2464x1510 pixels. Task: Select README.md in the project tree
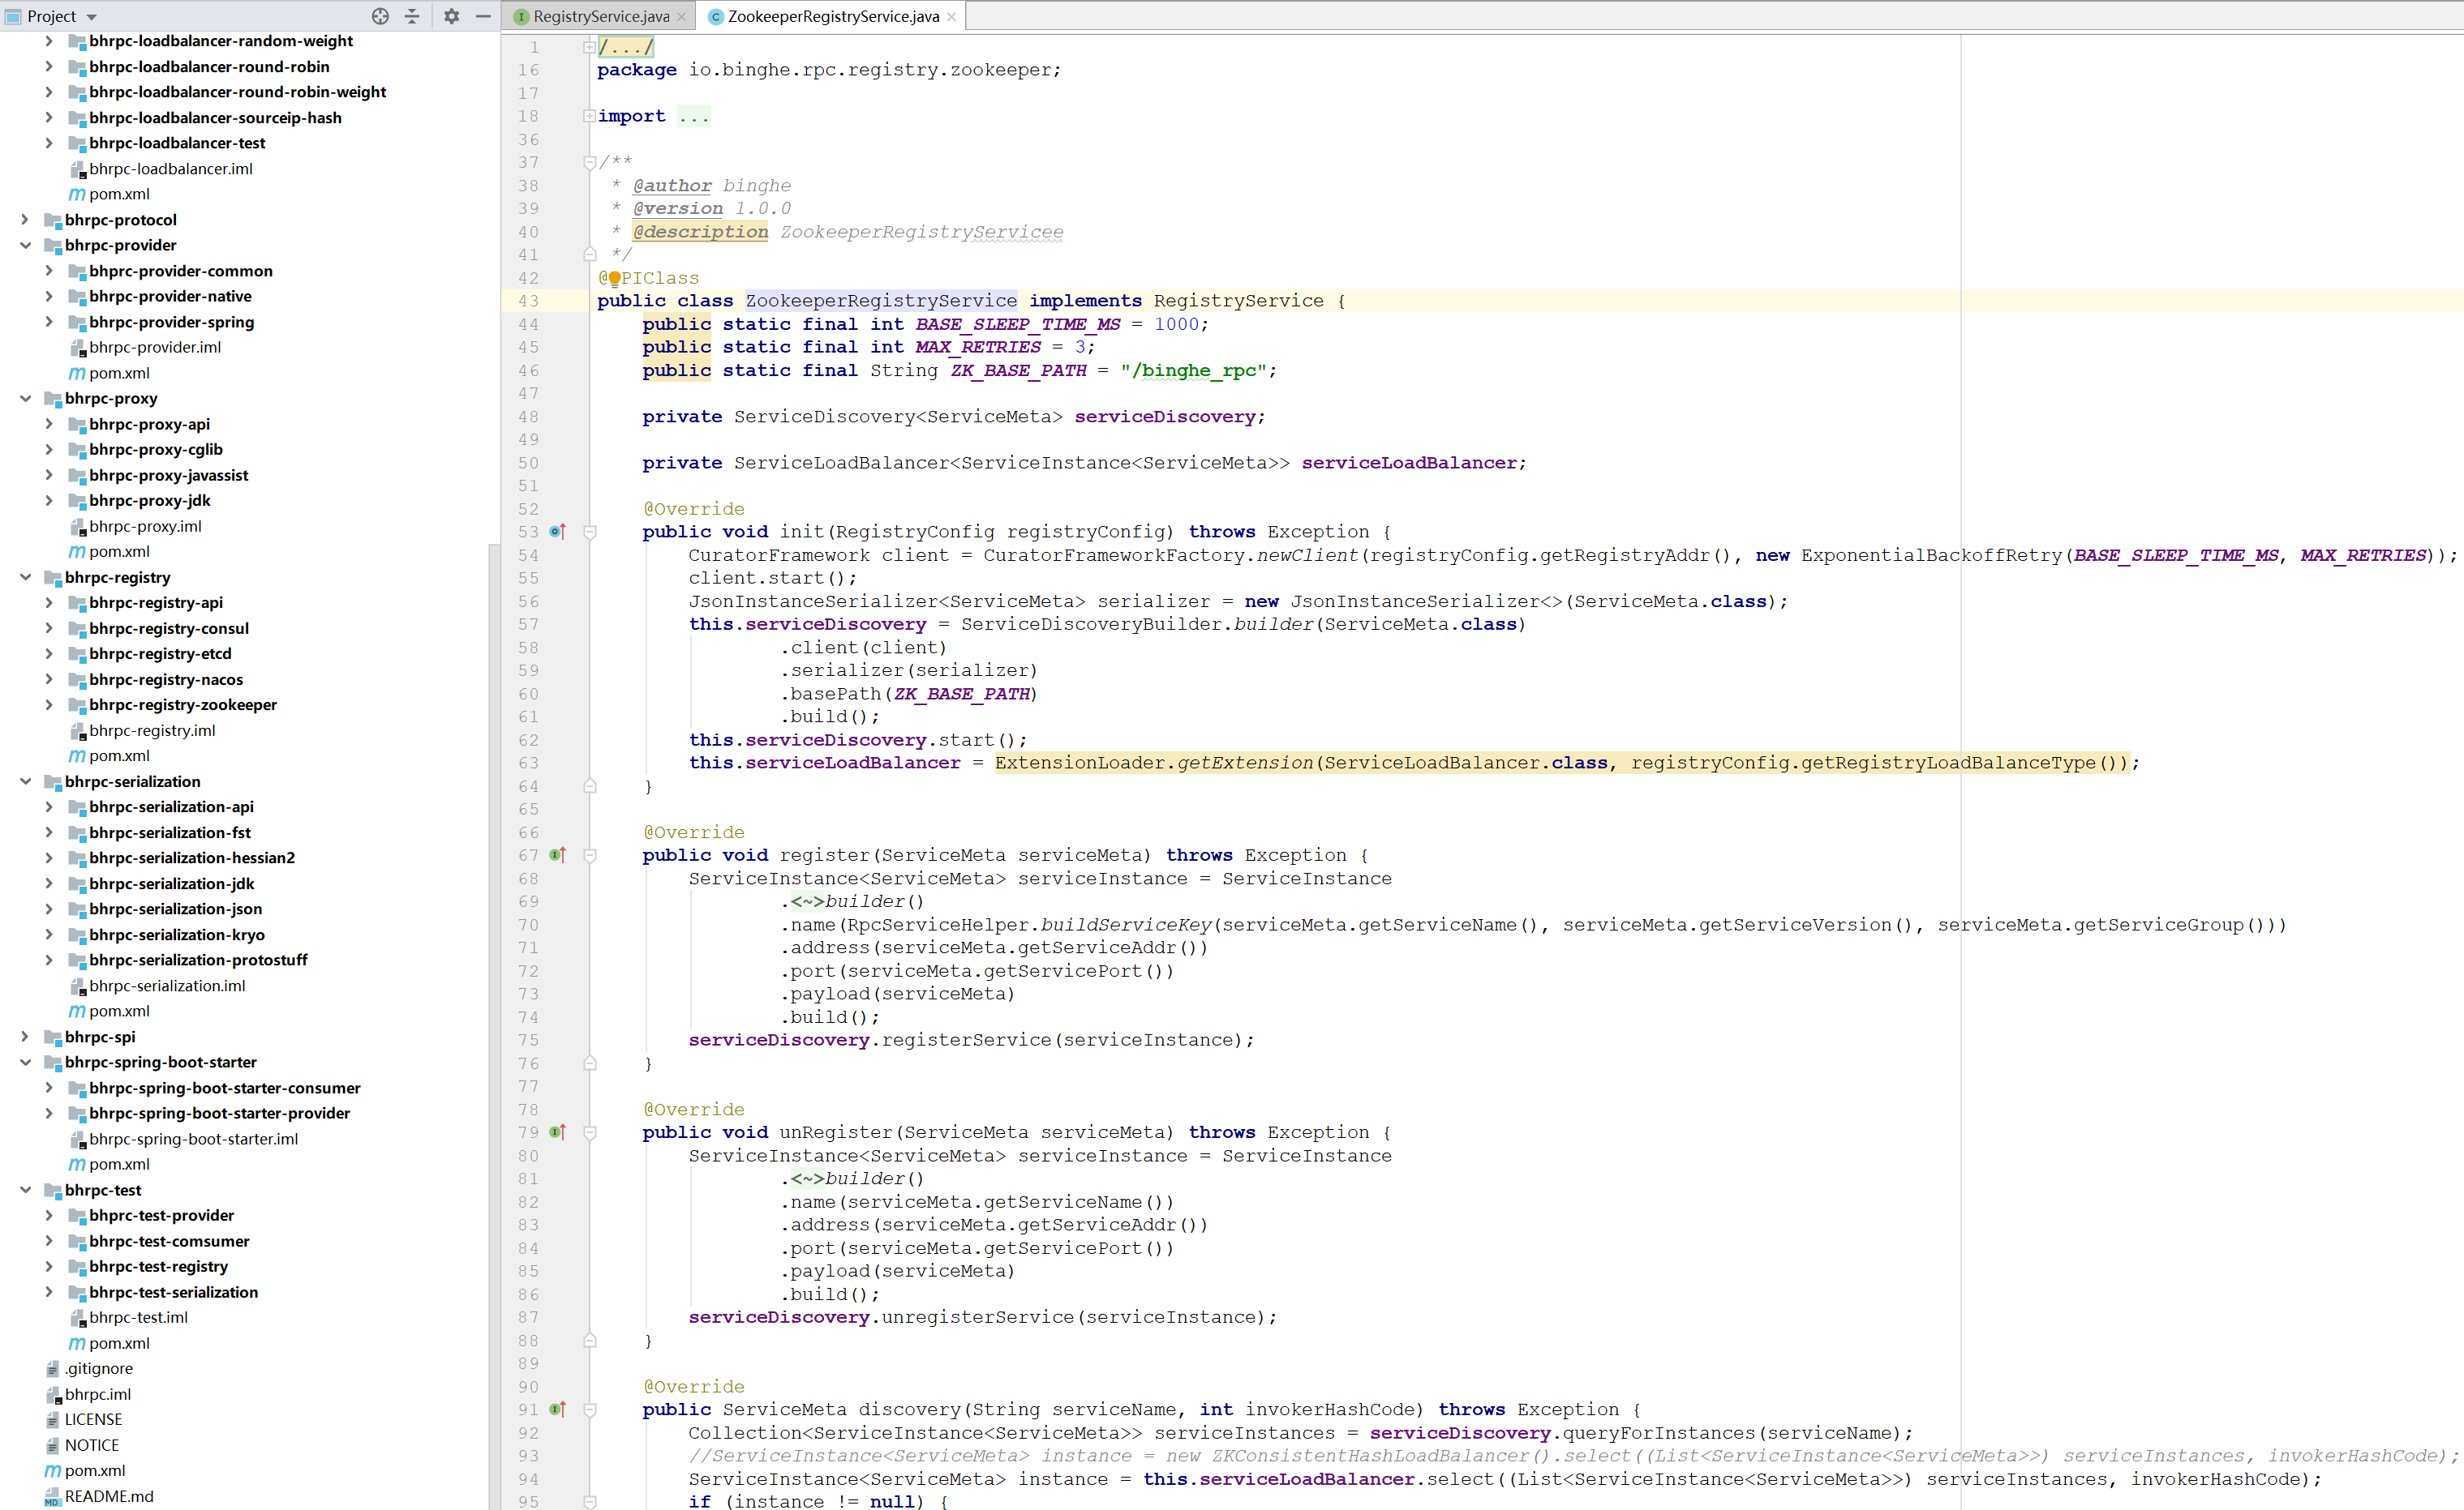(109, 1496)
